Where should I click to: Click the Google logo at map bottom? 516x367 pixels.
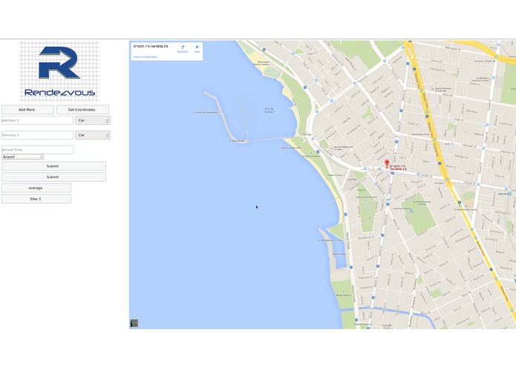coord(387,325)
